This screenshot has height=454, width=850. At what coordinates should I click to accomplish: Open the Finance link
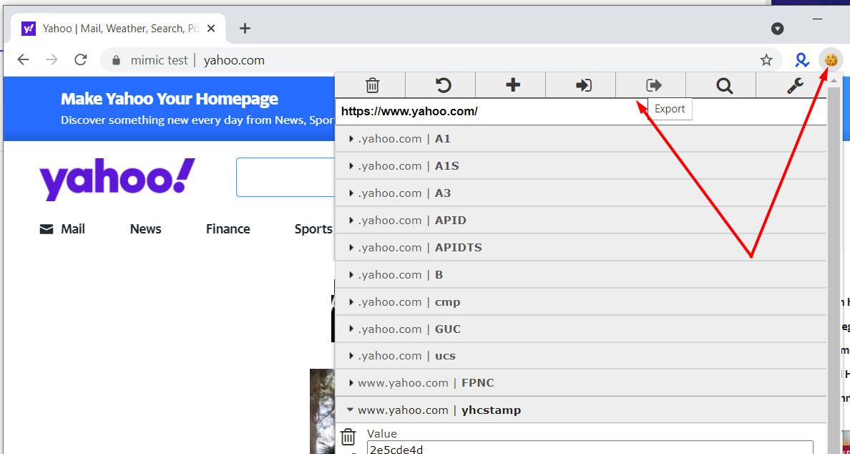(x=228, y=229)
